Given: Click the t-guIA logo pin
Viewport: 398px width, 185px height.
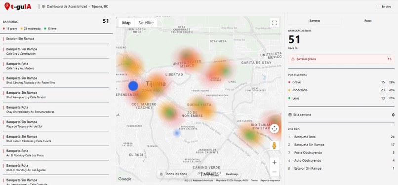Looking at the screenshot, I should 7,6.
